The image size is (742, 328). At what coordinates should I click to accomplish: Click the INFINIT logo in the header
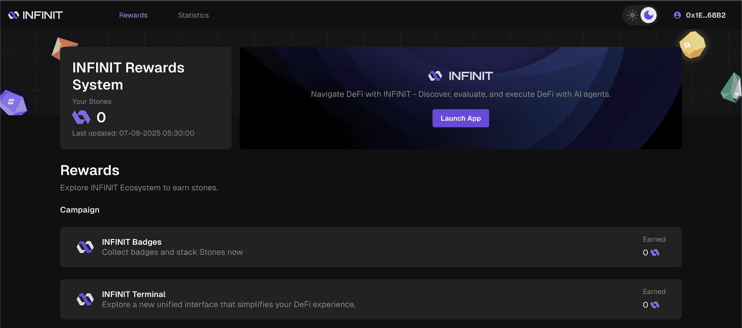click(35, 15)
